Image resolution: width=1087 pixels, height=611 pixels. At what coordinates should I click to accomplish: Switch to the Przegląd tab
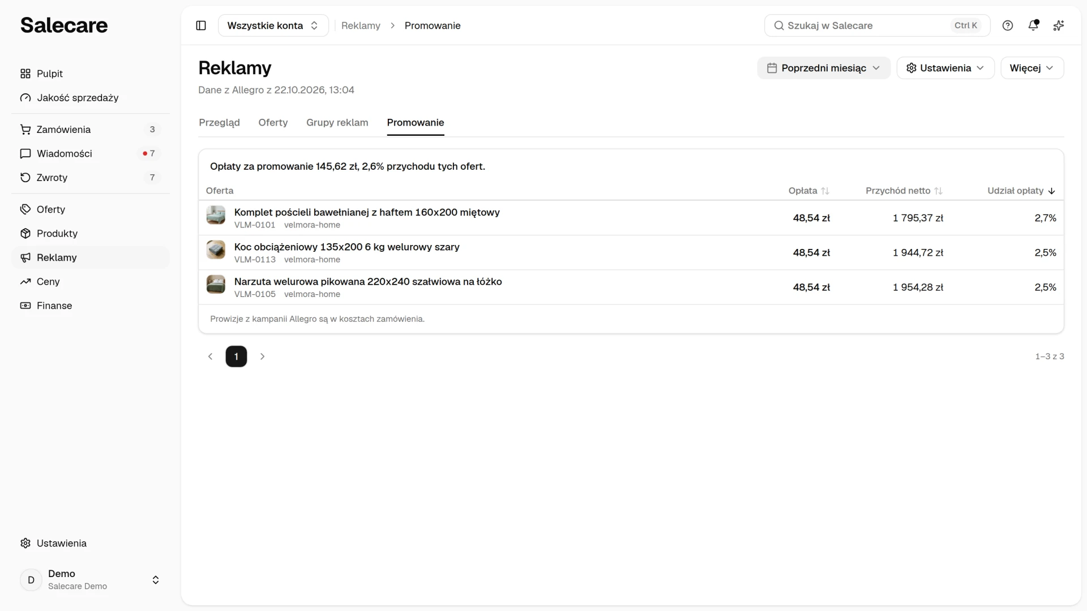click(219, 123)
